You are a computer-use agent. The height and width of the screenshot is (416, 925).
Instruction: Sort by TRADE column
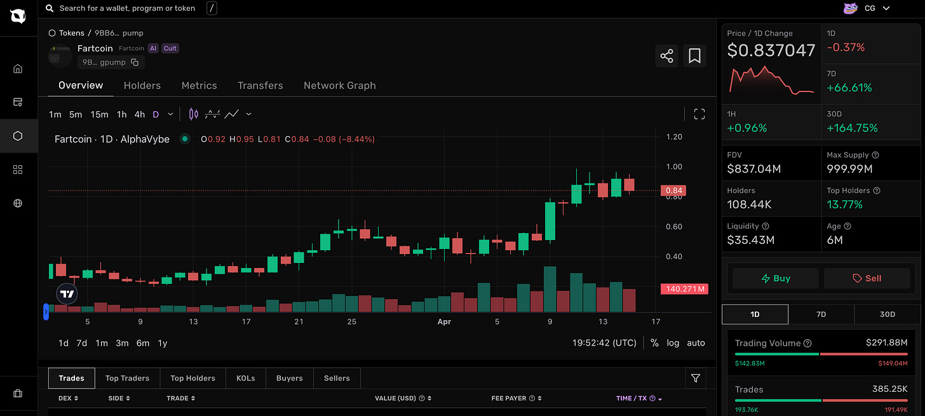click(180, 398)
